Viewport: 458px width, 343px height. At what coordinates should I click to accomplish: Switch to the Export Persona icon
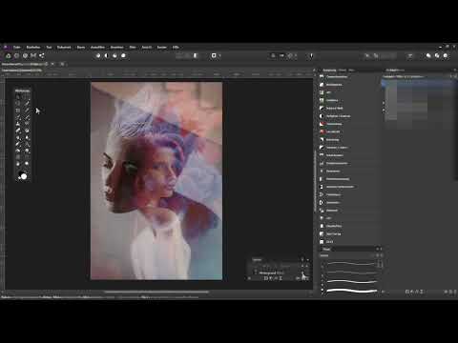coord(42,56)
